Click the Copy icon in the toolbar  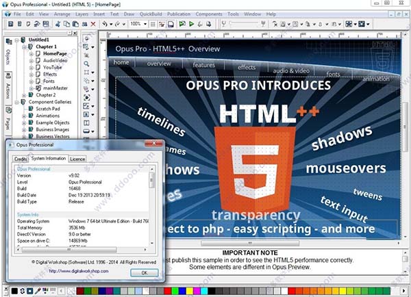pyautogui.click(x=67, y=24)
